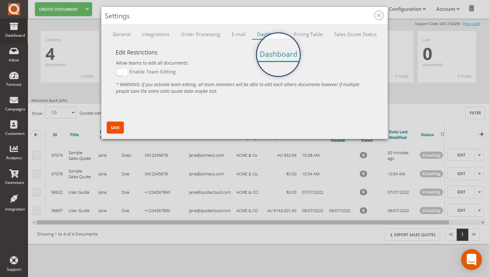The height and width of the screenshot is (277, 489).
Task: Save the Edit Restrictions settings
Action: pos(115,128)
